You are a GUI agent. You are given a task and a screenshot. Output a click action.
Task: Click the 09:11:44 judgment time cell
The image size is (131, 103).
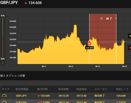pyautogui.click(x=82, y=102)
